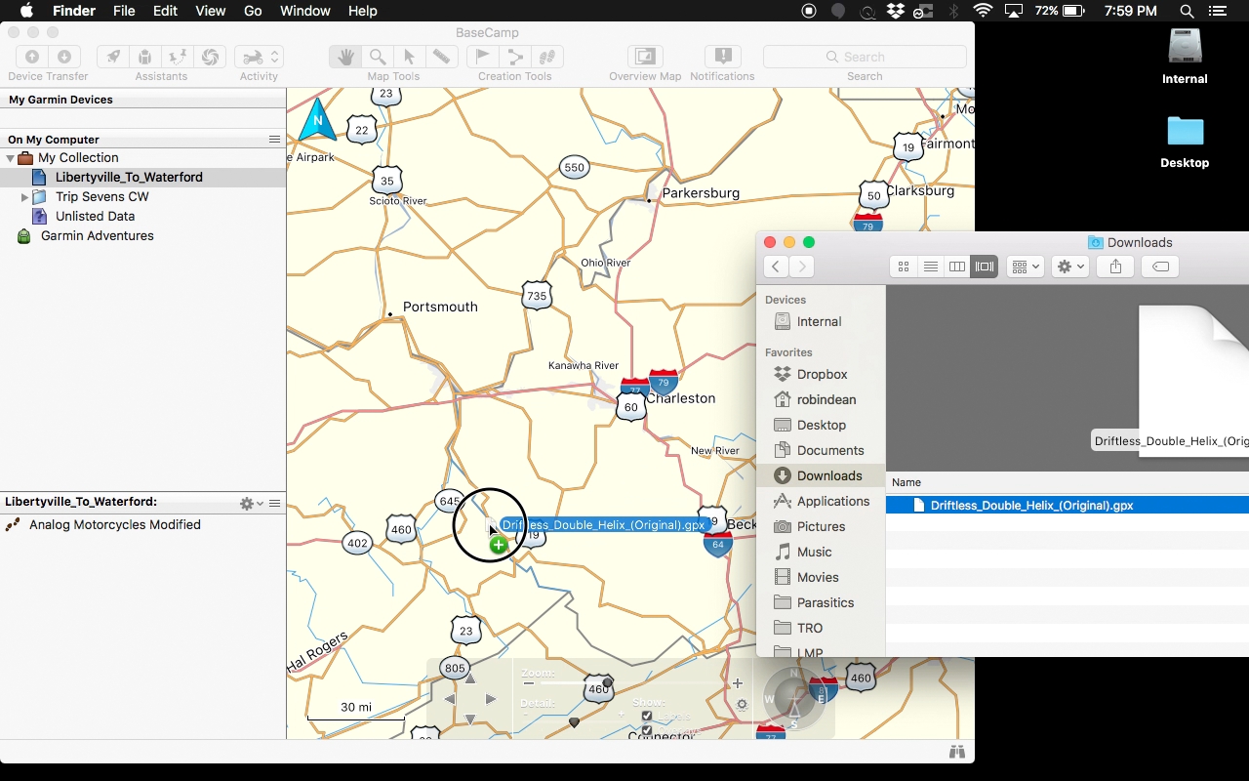Screen dimensions: 1249x781
Task: Select the New Route creation tool
Action: [515, 57]
